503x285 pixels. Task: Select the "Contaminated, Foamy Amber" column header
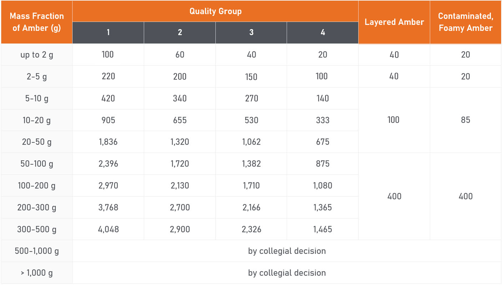tap(466, 22)
